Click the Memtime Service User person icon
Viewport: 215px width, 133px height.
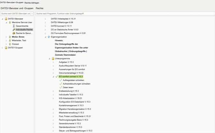[10, 22]
